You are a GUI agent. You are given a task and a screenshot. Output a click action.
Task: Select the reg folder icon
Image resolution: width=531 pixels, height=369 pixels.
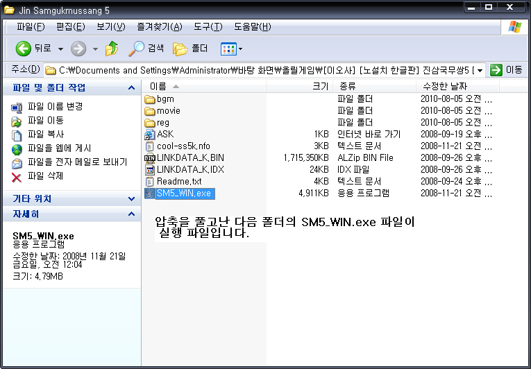pyautogui.click(x=150, y=123)
